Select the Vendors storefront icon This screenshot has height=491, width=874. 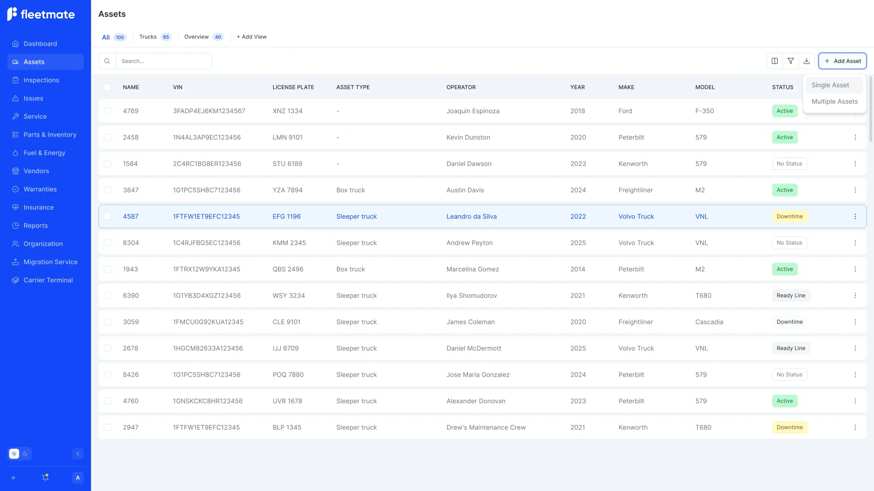[15, 171]
